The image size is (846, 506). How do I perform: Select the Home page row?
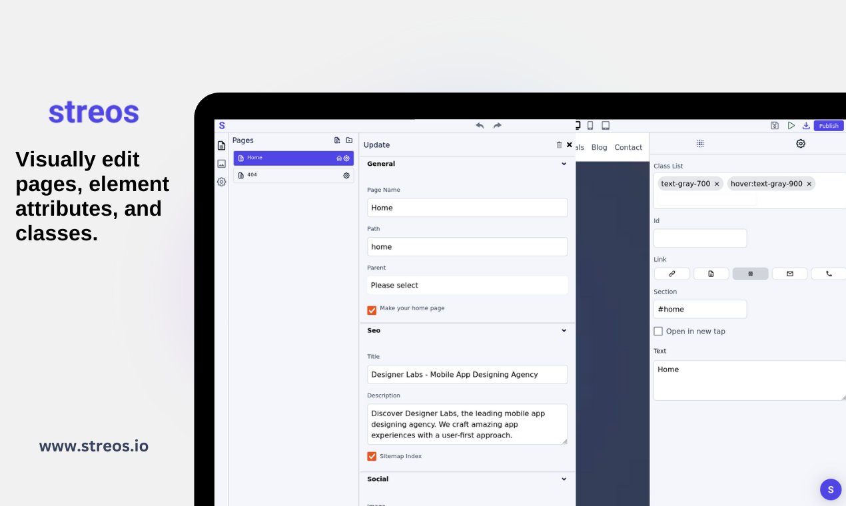(293, 158)
